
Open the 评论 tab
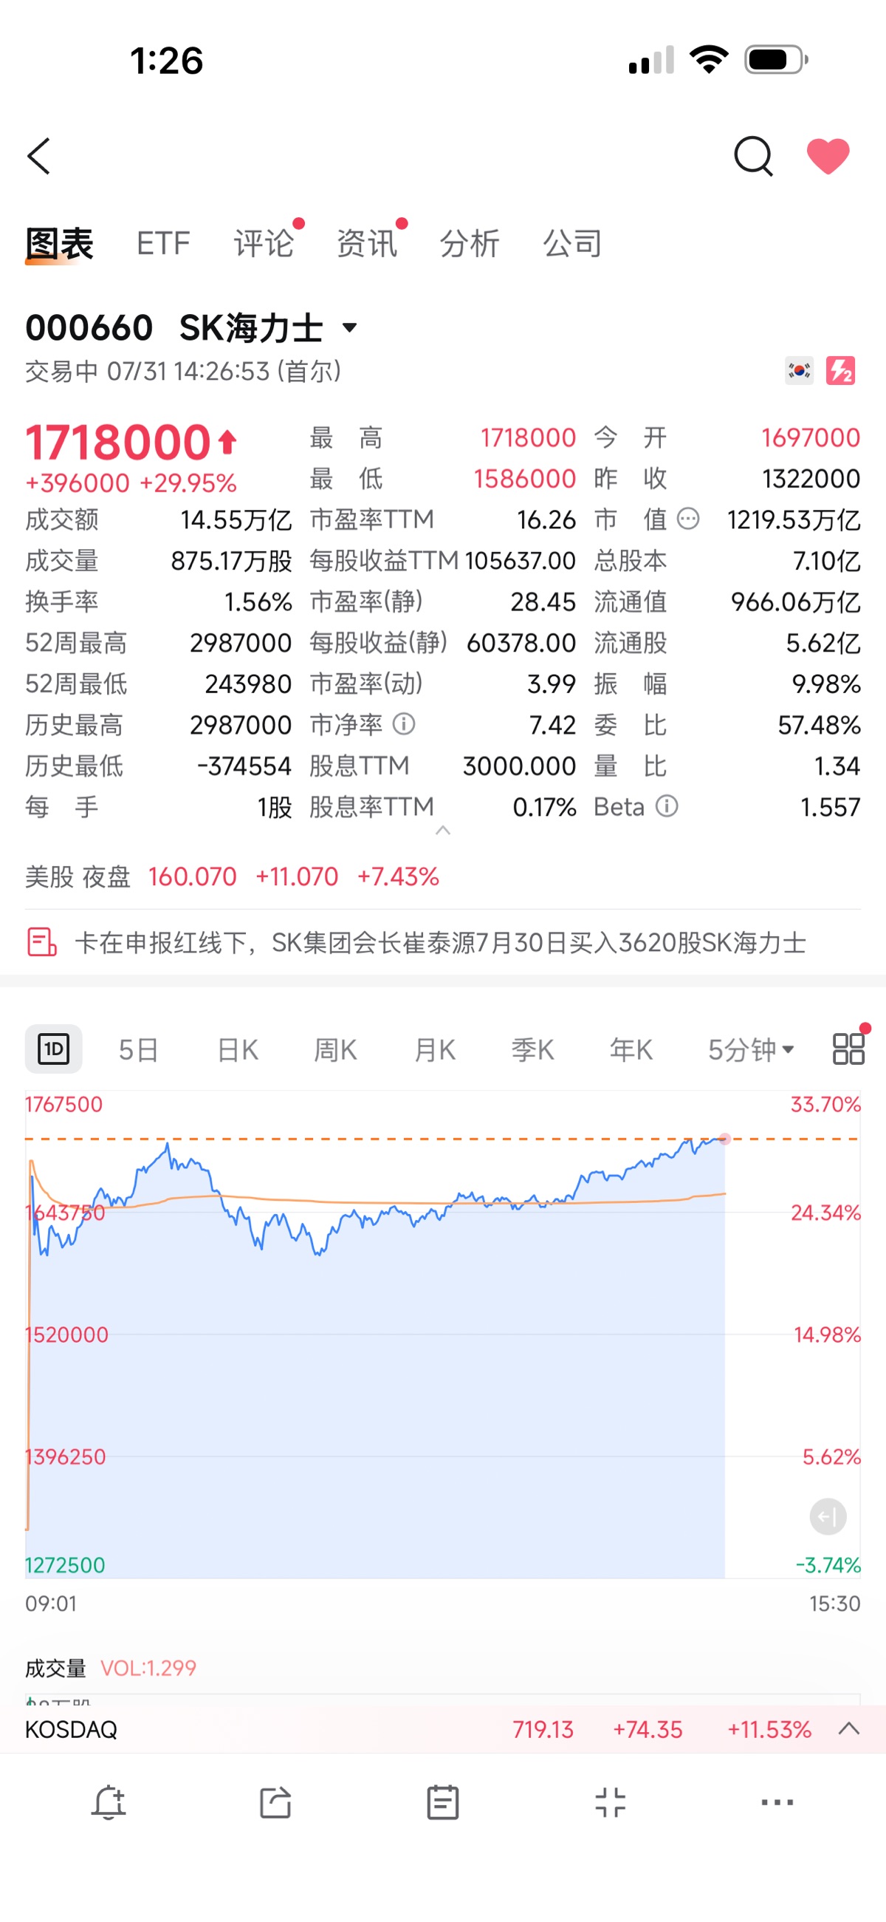(x=264, y=244)
